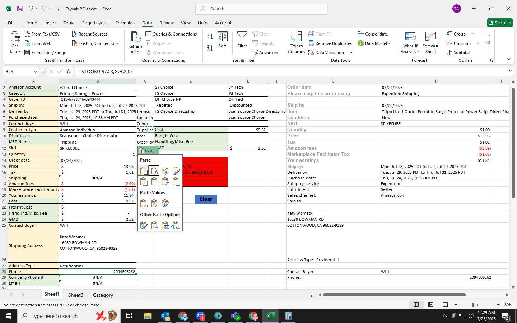The image size is (517, 323).
Task: Click Queries & Connections button
Action: 171,34
